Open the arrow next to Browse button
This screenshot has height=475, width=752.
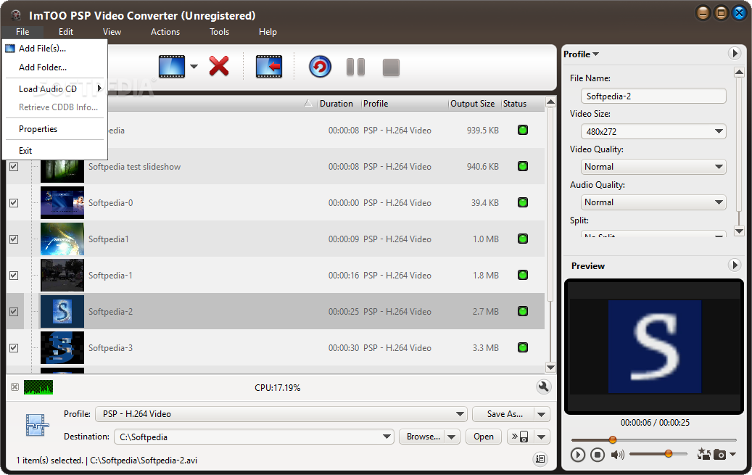[451, 437]
